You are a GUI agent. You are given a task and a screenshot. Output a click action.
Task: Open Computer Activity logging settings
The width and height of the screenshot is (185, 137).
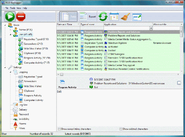click(34, 100)
